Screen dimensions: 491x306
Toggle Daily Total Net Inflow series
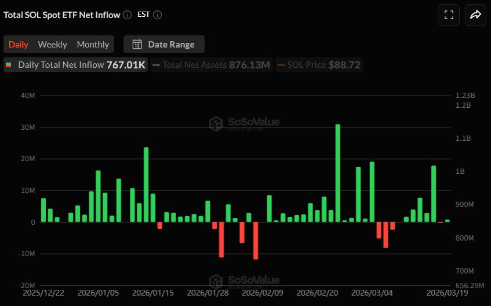[x=75, y=65]
